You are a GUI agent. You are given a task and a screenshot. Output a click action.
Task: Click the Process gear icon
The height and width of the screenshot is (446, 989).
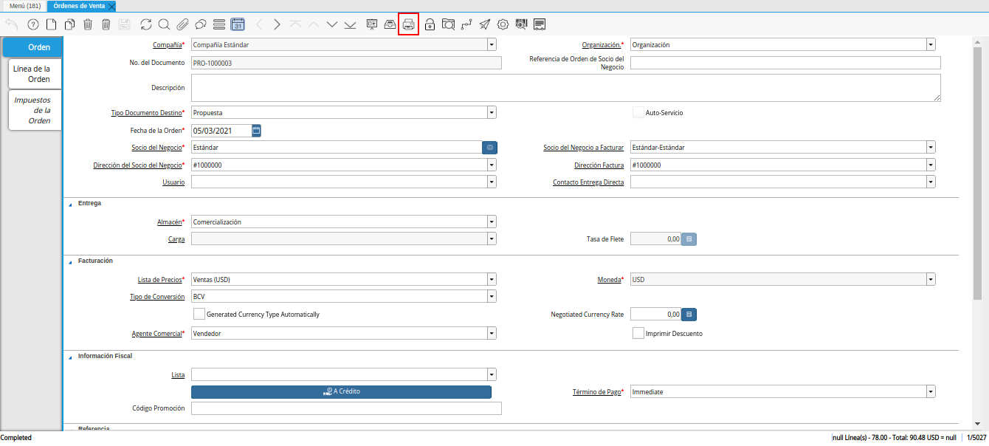click(503, 24)
